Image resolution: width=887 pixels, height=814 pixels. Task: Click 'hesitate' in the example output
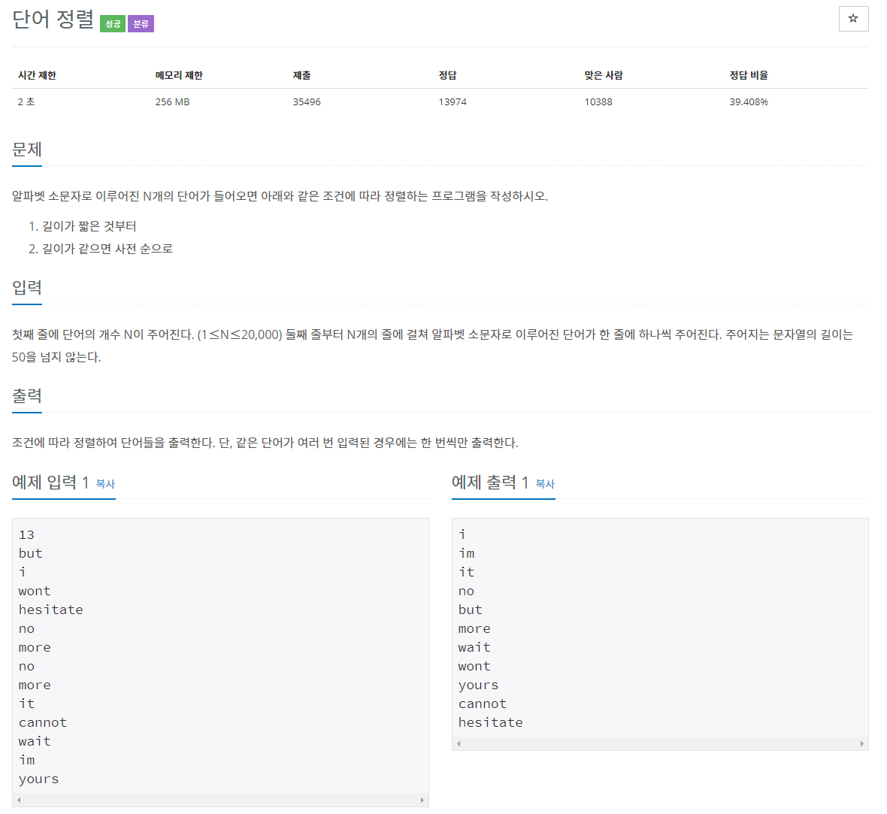[x=490, y=722]
